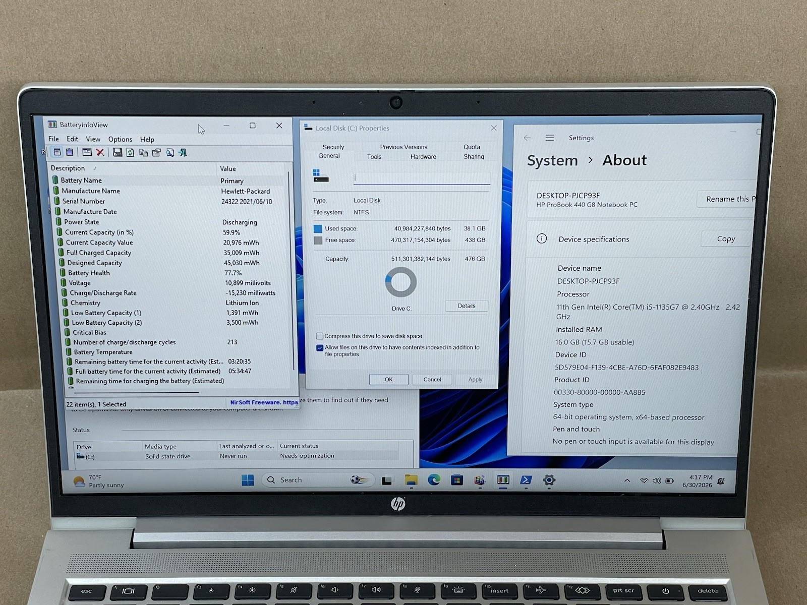807x605 pixels.
Task: Switch to Battery Log view toolbar icon
Action: tap(70, 152)
